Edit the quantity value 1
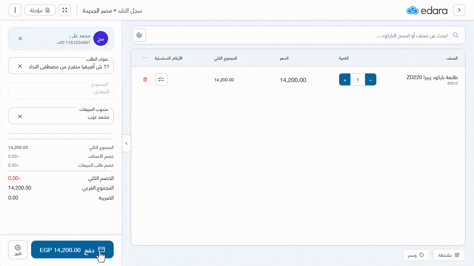This screenshot has height=266, width=474. [358, 80]
